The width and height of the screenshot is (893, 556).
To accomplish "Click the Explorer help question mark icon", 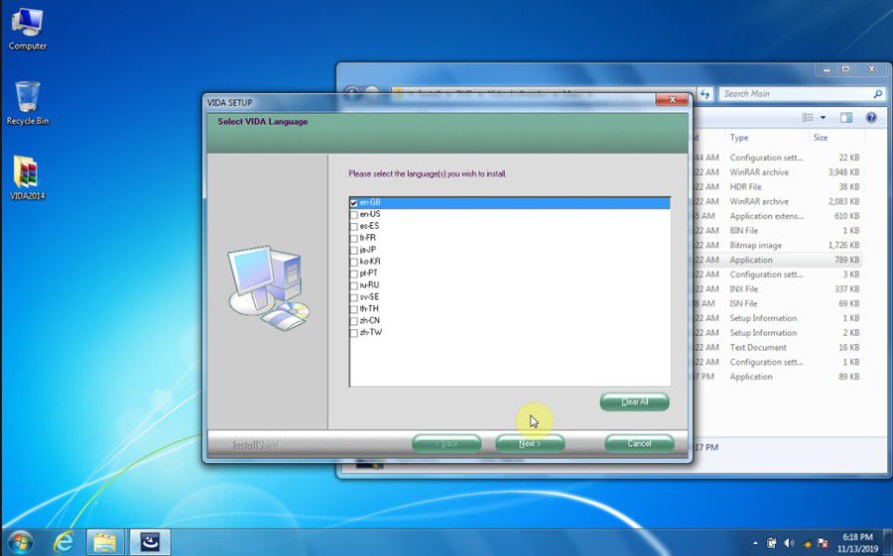I will click(871, 117).
